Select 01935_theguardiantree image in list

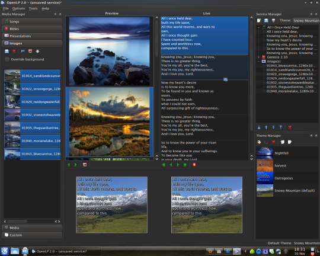click(x=32, y=128)
